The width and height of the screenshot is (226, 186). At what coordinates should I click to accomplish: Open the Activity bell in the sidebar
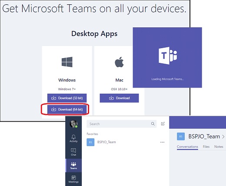[73, 138]
